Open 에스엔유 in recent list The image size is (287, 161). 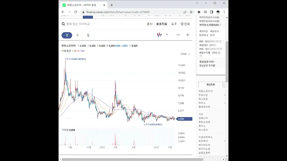pos(203,130)
